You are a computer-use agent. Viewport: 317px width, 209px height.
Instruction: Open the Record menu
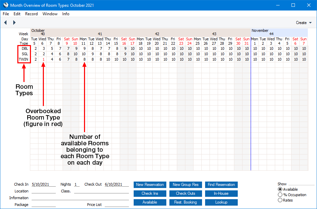[31, 14]
